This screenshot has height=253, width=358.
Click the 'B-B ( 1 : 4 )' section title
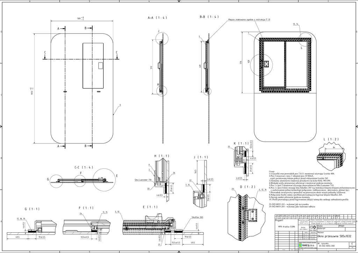[x=209, y=17]
